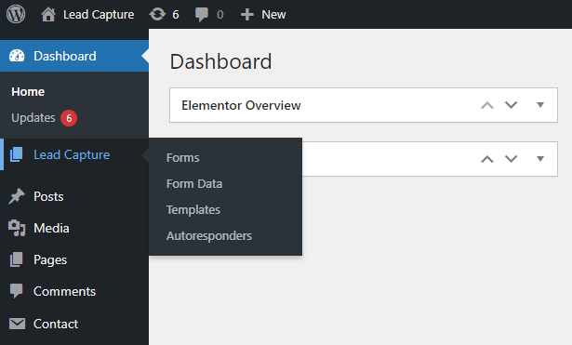Move the second widget up
Screen dimensions: 572x345
(x=487, y=159)
